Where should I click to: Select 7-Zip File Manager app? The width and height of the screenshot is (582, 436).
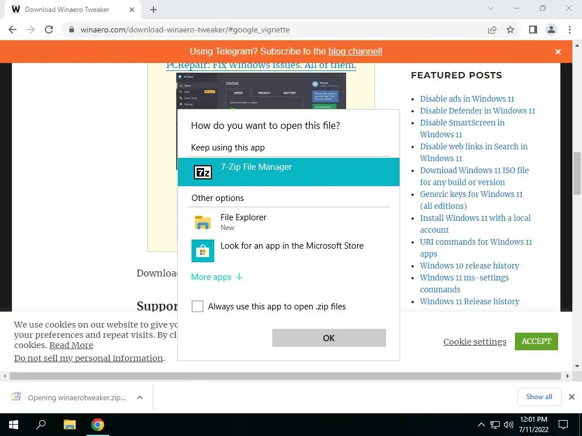tap(288, 172)
